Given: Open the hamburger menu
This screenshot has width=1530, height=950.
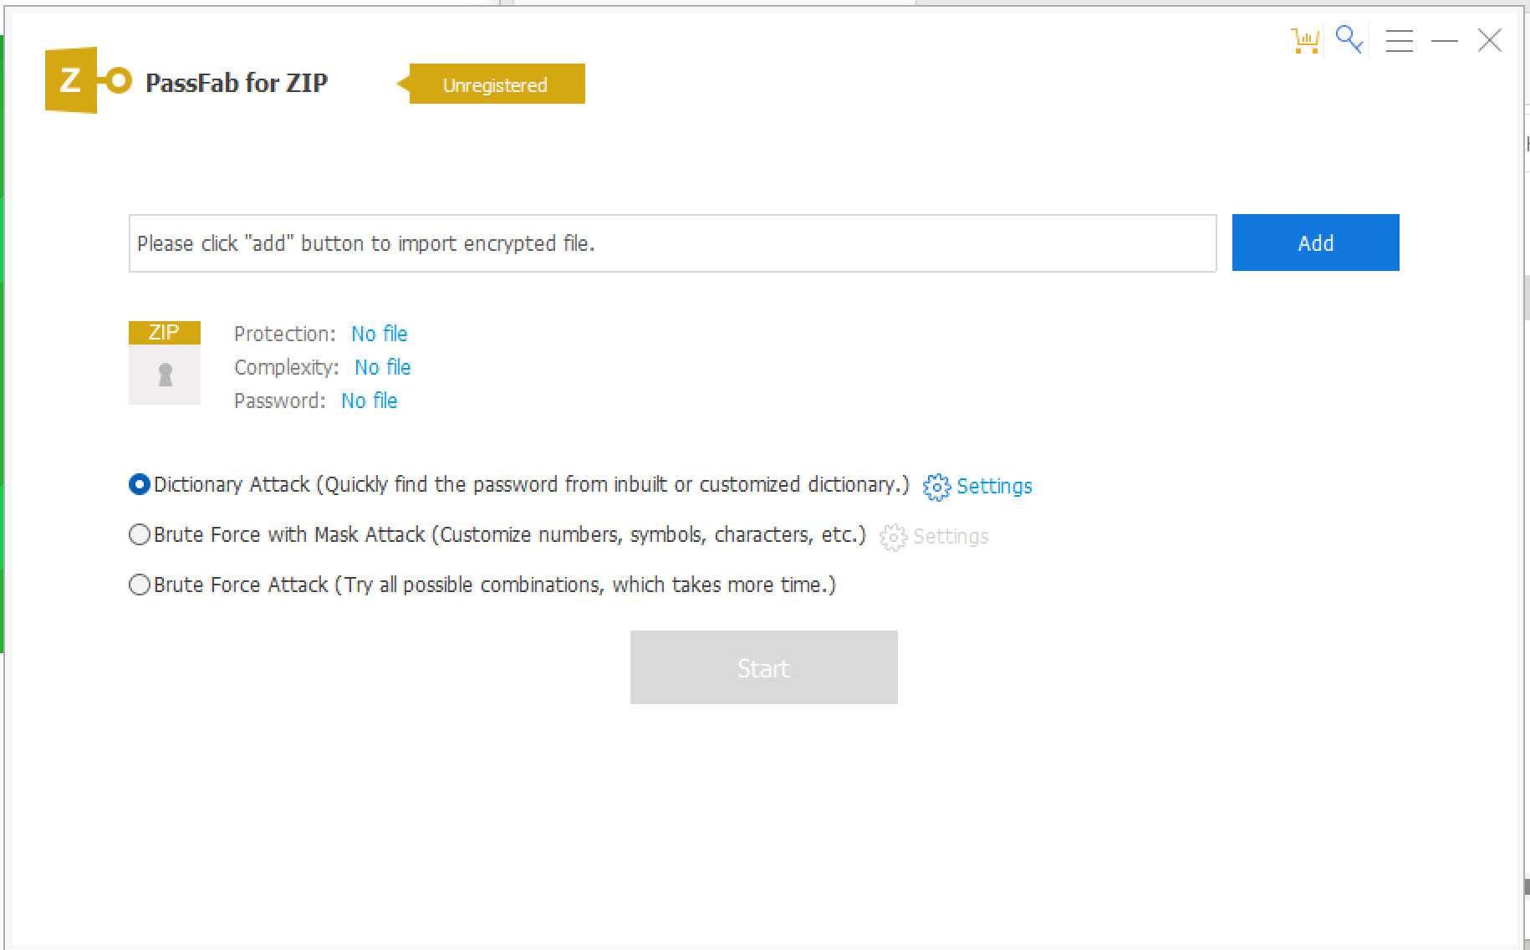Looking at the screenshot, I should [x=1400, y=39].
